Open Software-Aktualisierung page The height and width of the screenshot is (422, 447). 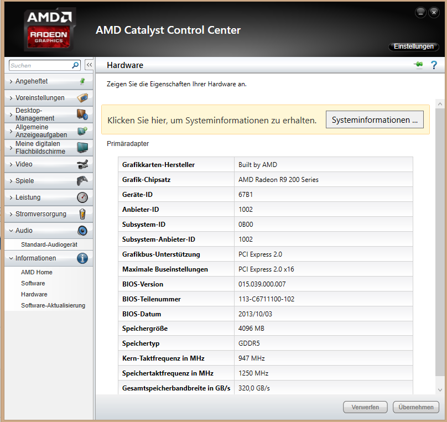[x=53, y=305]
